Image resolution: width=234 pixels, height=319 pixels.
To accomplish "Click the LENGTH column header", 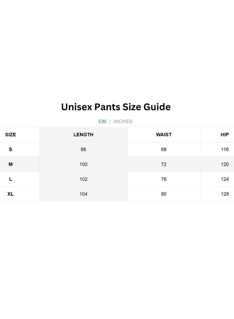I will tap(83, 135).
